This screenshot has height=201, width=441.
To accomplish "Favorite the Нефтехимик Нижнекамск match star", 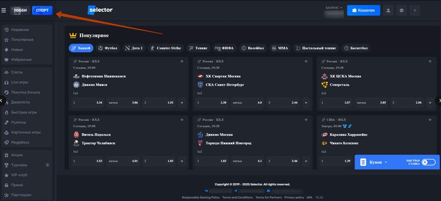I will (182, 62).
